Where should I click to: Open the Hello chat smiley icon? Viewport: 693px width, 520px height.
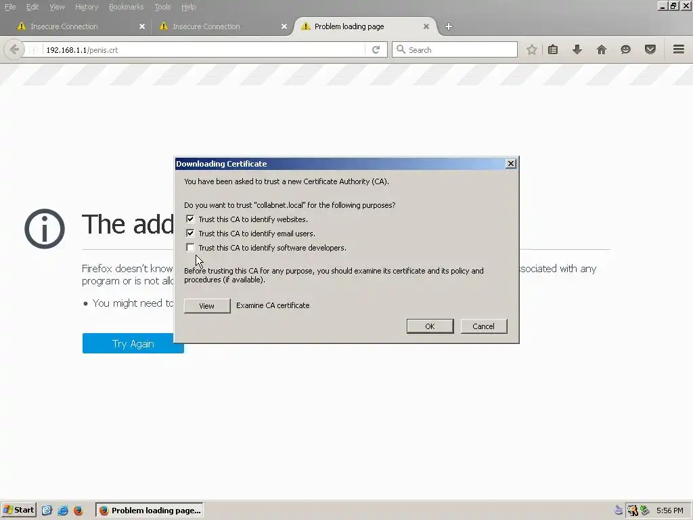coord(625,49)
